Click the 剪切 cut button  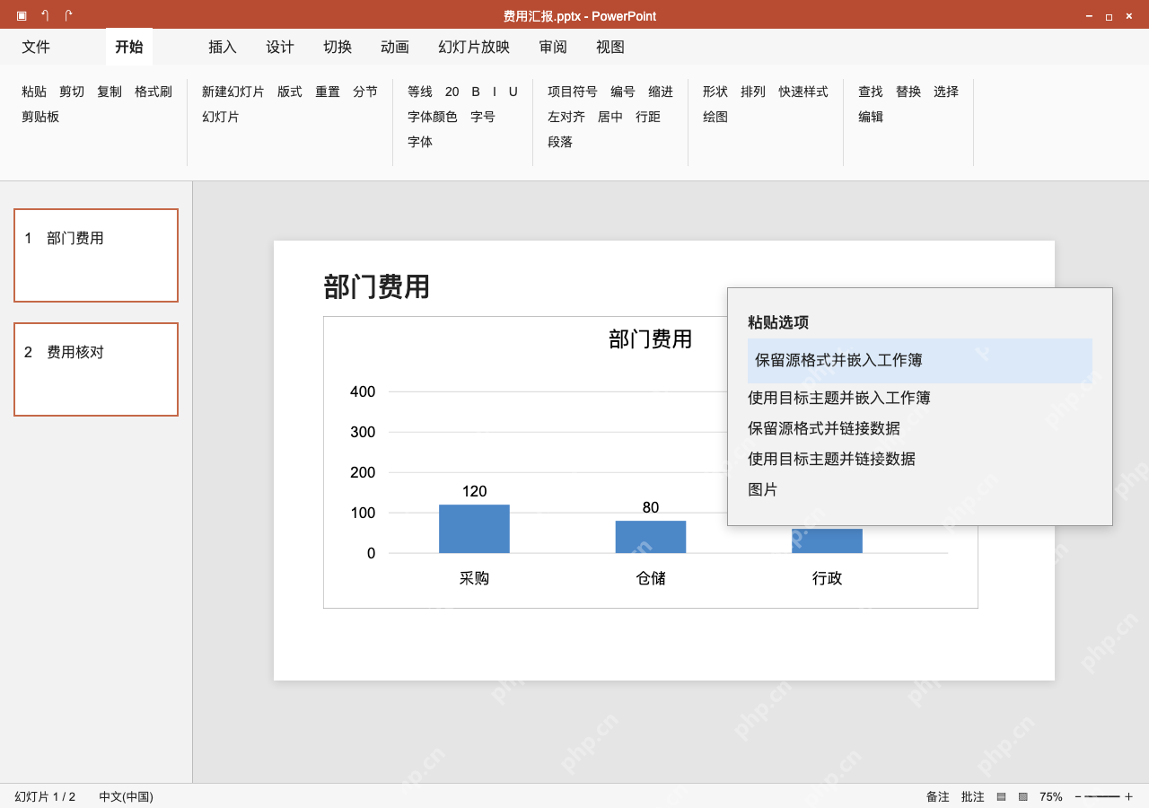point(72,92)
